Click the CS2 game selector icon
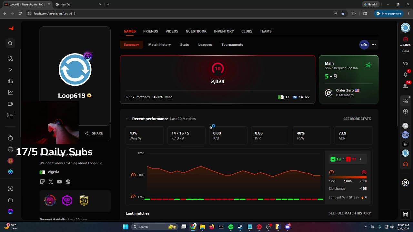413x232 pixels. pos(364,45)
